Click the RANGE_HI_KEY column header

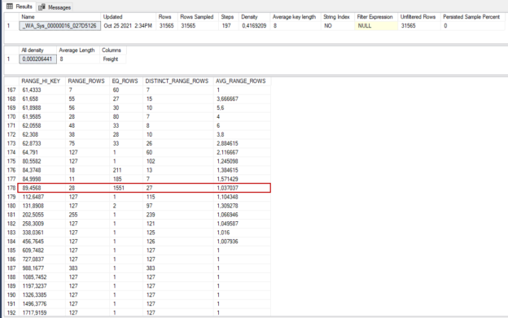(42, 81)
